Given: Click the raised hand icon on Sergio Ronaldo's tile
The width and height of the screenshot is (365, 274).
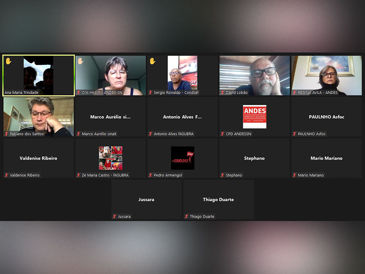Looking at the screenshot, I should point(152,61).
